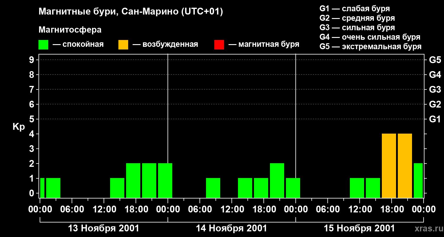
Task: Click the '06:00' tick label above 15 Ноября
Action: click(x=328, y=209)
